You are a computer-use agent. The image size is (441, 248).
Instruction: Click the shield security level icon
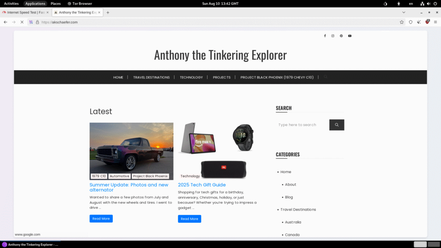[x=410, y=22]
